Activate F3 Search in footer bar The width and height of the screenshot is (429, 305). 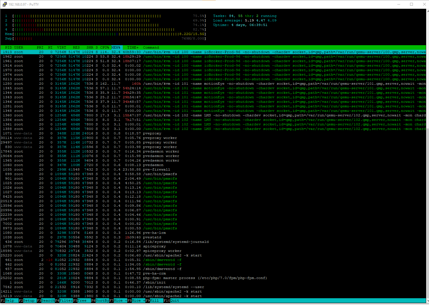pyautogui.click(x=46, y=300)
